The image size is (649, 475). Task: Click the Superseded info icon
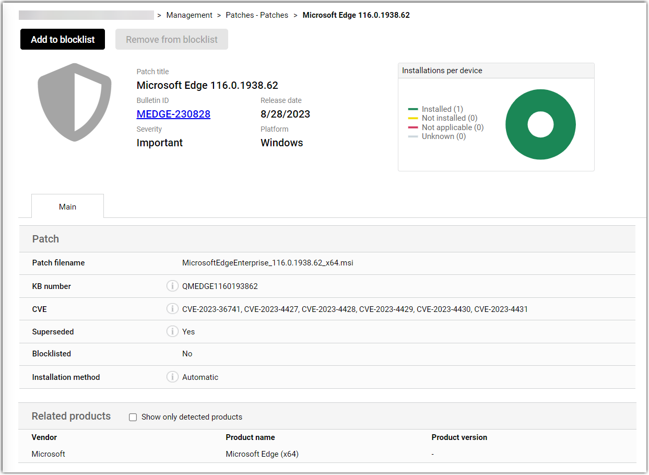pos(172,331)
